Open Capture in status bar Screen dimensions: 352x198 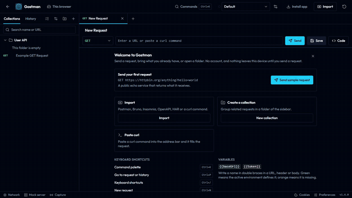point(58,195)
